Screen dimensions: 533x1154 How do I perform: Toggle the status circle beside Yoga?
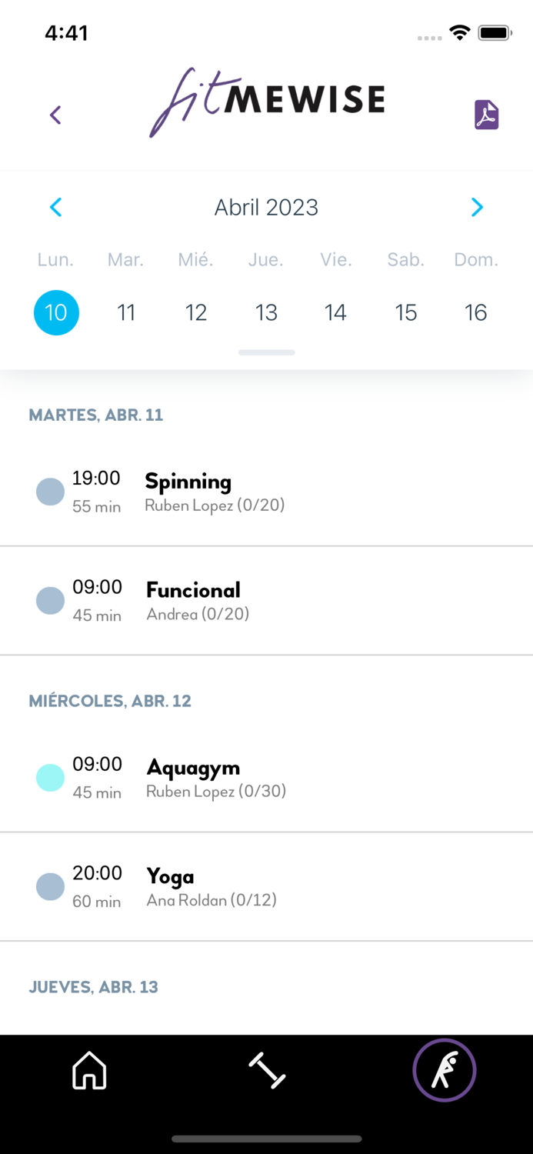click(x=50, y=886)
